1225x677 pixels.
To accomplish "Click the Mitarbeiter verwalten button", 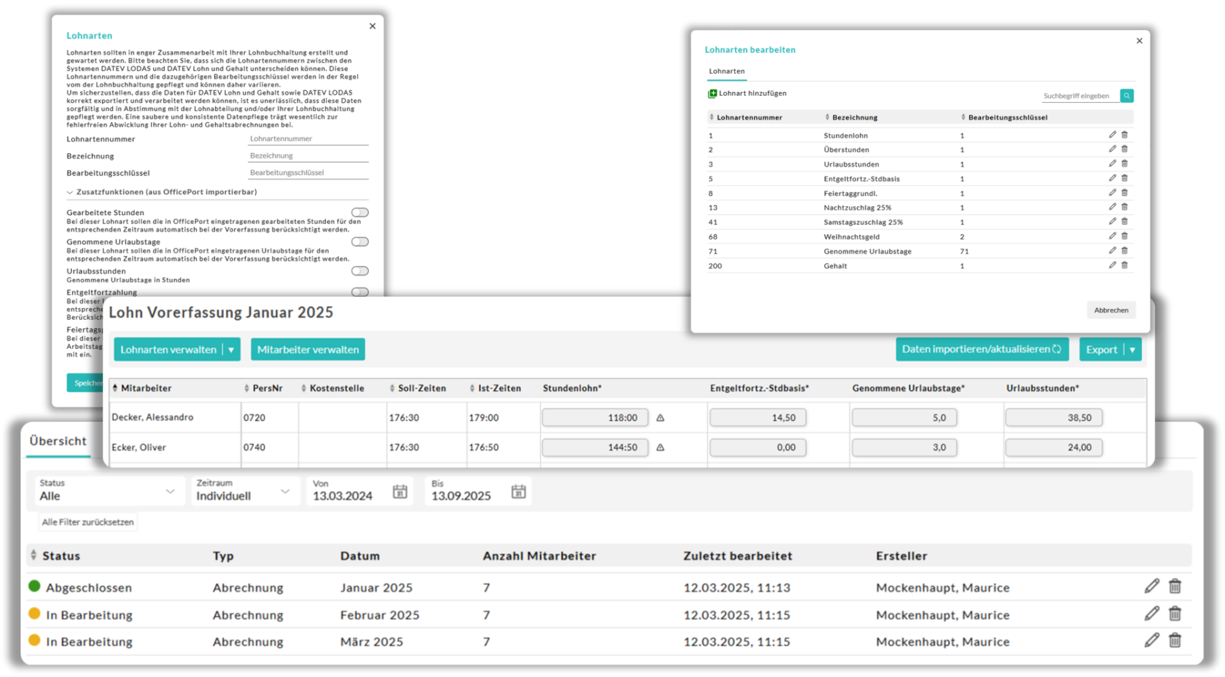I will pos(308,350).
